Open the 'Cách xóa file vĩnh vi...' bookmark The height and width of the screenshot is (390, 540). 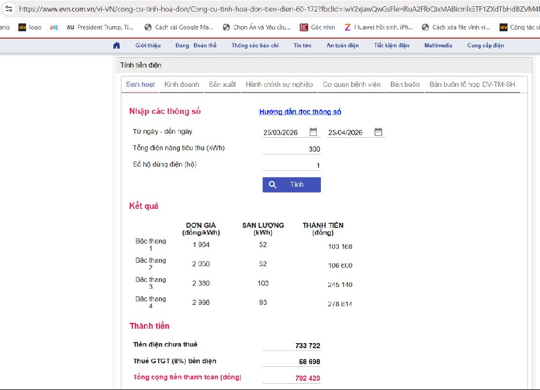point(456,27)
